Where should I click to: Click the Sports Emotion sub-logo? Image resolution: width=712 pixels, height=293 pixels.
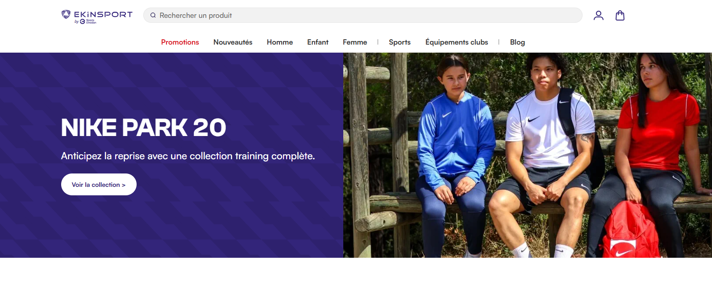tap(88, 21)
